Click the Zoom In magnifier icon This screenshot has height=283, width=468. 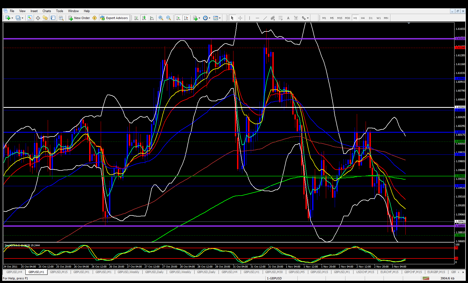tap(161, 18)
